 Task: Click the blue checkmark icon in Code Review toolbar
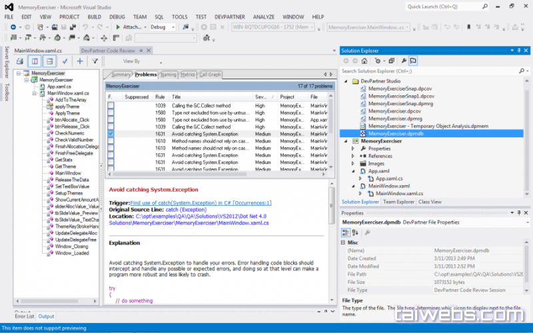pyautogui.click(x=65, y=61)
